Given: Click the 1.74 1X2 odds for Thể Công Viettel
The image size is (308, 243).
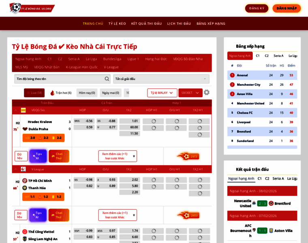Looking at the screenshot, I should click(130, 230).
